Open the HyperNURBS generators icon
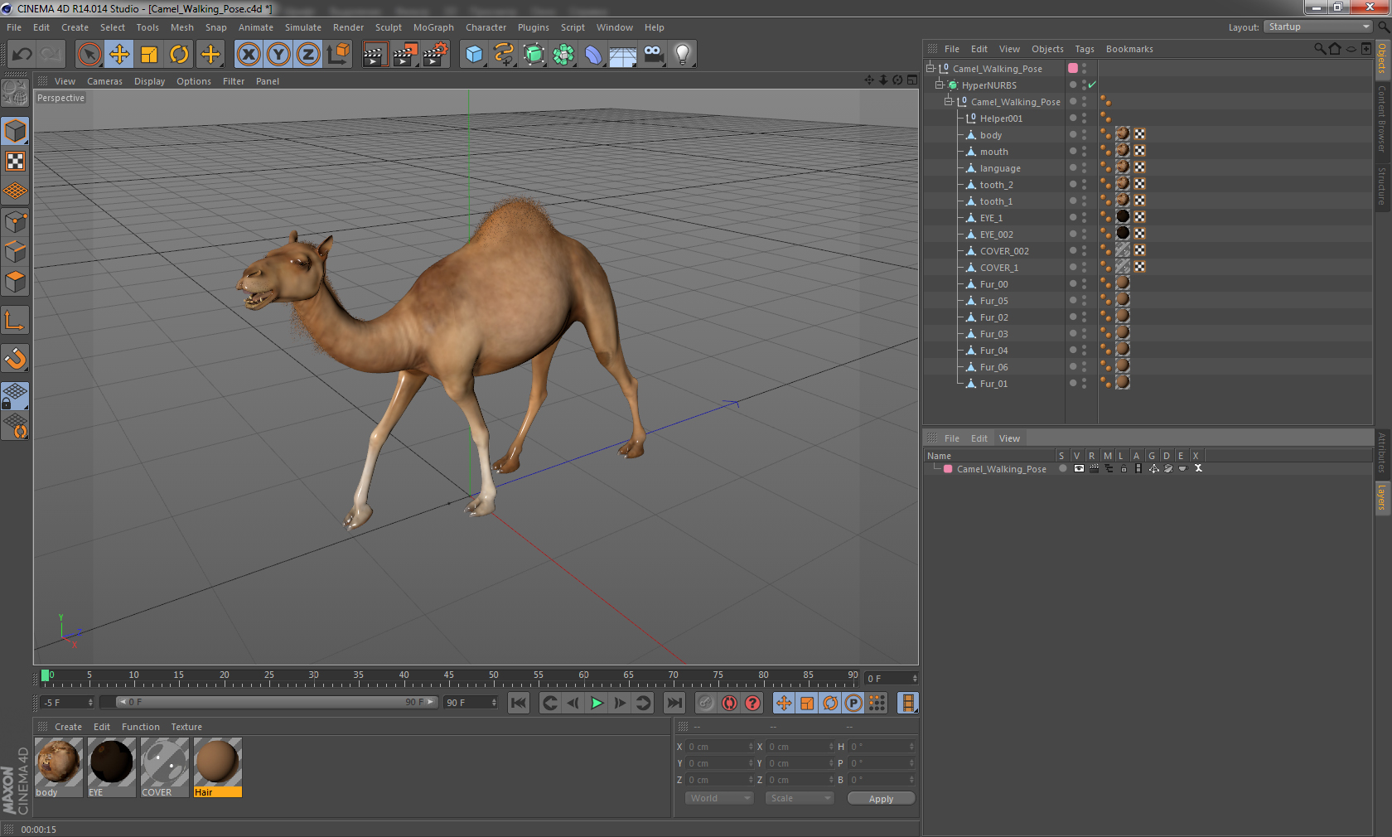The height and width of the screenshot is (837, 1392). tap(534, 55)
